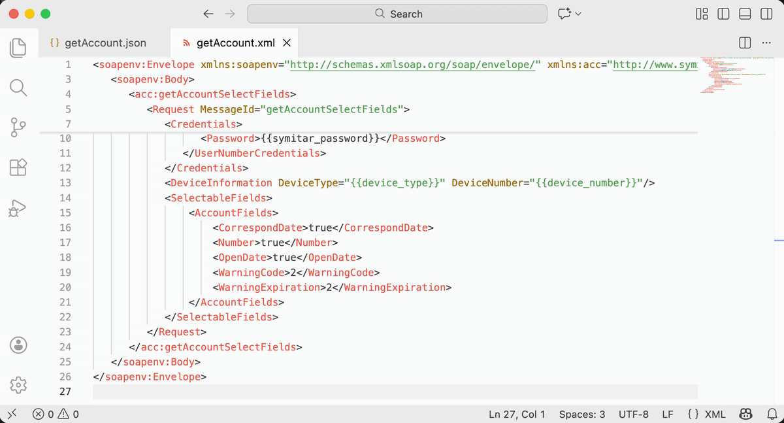
Task: Open the More Actions ellipsis menu
Action: [x=766, y=42]
